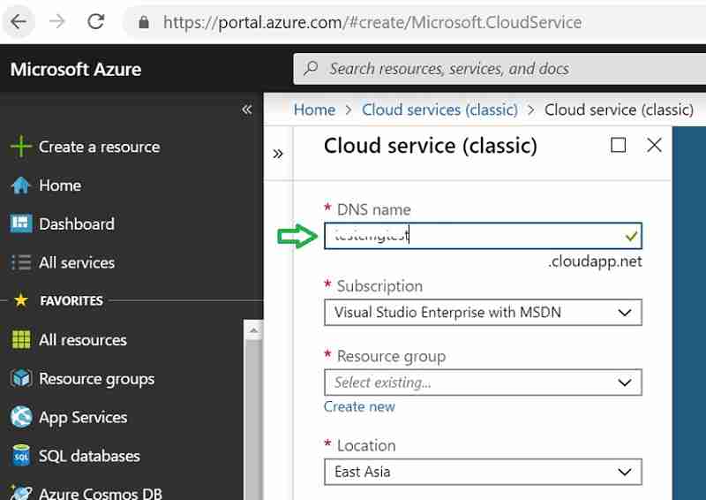Image resolution: width=706 pixels, height=500 pixels.
Task: Open SQL databases in the sidebar
Action: [x=89, y=456]
